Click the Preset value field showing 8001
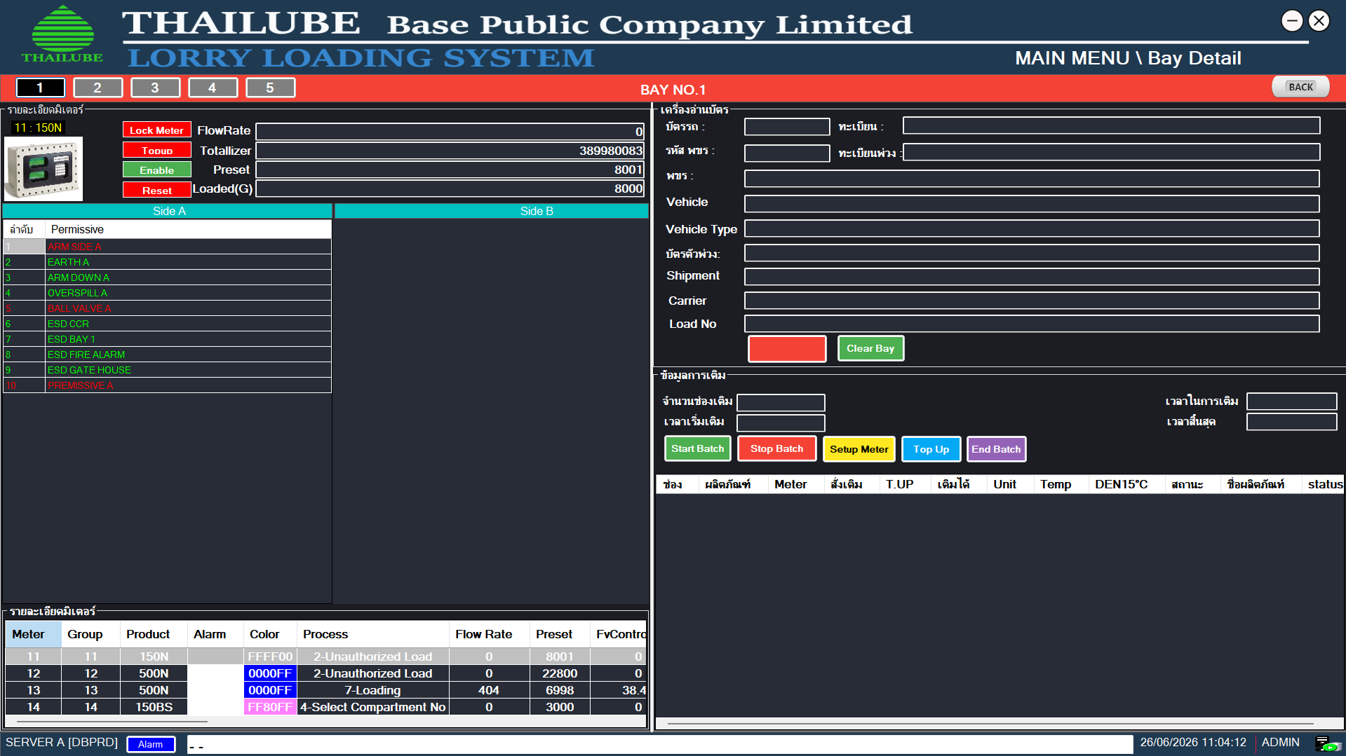 pos(450,170)
